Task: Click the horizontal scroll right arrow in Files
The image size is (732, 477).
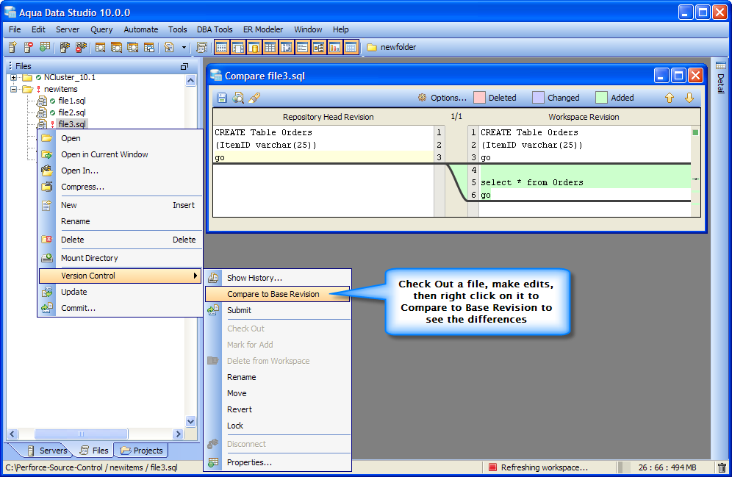Action: (x=178, y=434)
